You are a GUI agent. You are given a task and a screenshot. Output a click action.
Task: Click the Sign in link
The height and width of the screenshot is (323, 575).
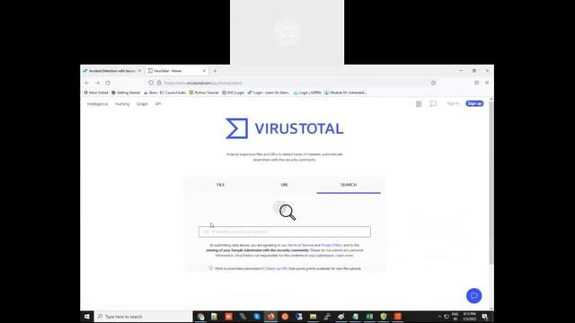(453, 104)
